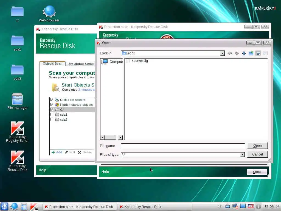281x211 pixels.
Task: Select the xserver.cfg file
Action: click(137, 61)
